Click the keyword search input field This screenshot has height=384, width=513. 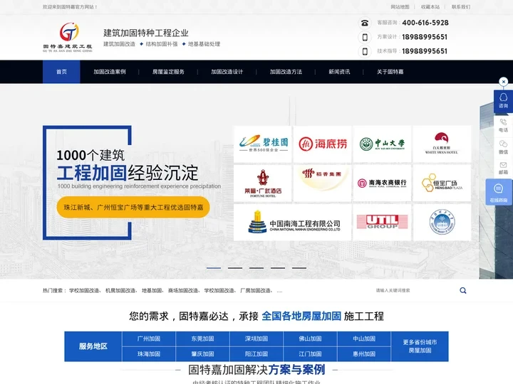tap(415, 290)
